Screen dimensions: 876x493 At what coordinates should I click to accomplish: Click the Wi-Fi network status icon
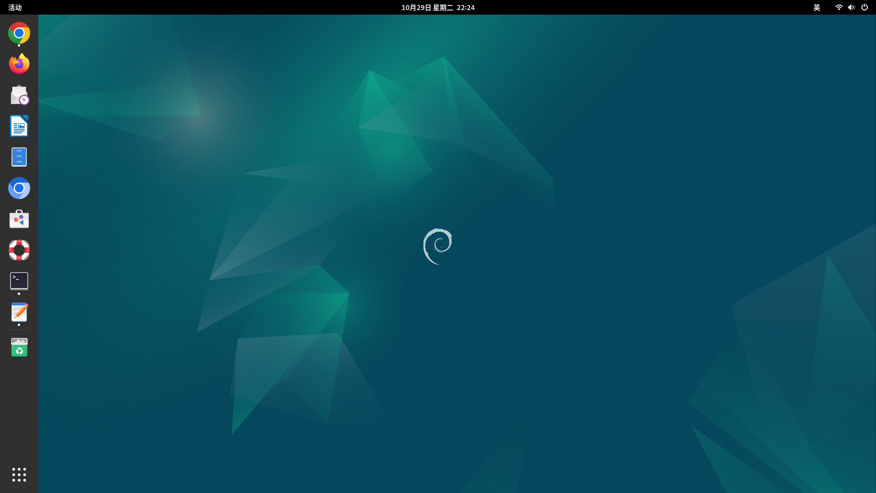click(839, 7)
